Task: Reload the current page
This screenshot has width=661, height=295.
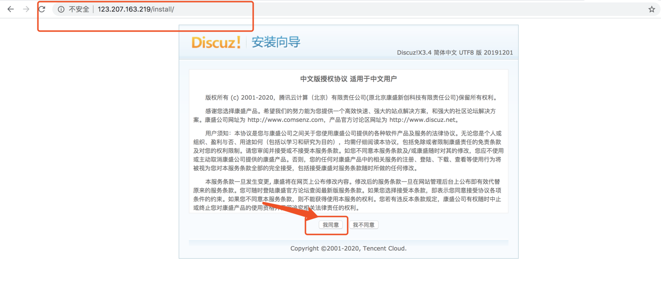Action: tap(42, 9)
